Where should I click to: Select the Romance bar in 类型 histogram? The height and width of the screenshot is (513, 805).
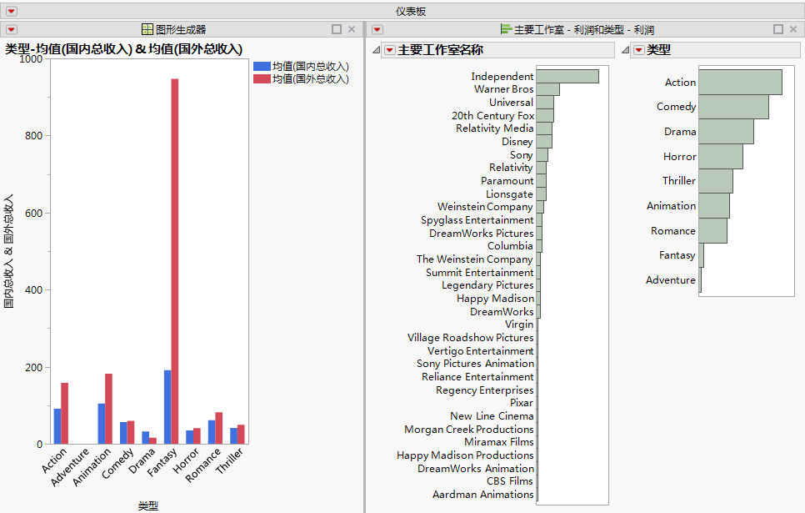click(712, 231)
